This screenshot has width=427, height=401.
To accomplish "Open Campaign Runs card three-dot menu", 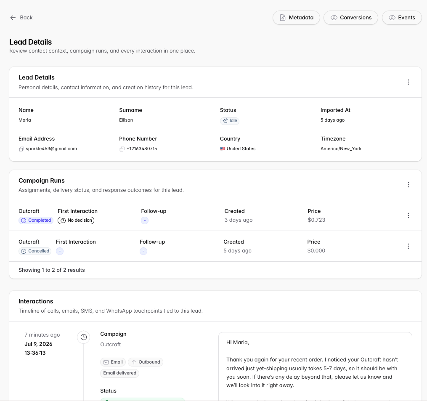I will click(x=408, y=185).
